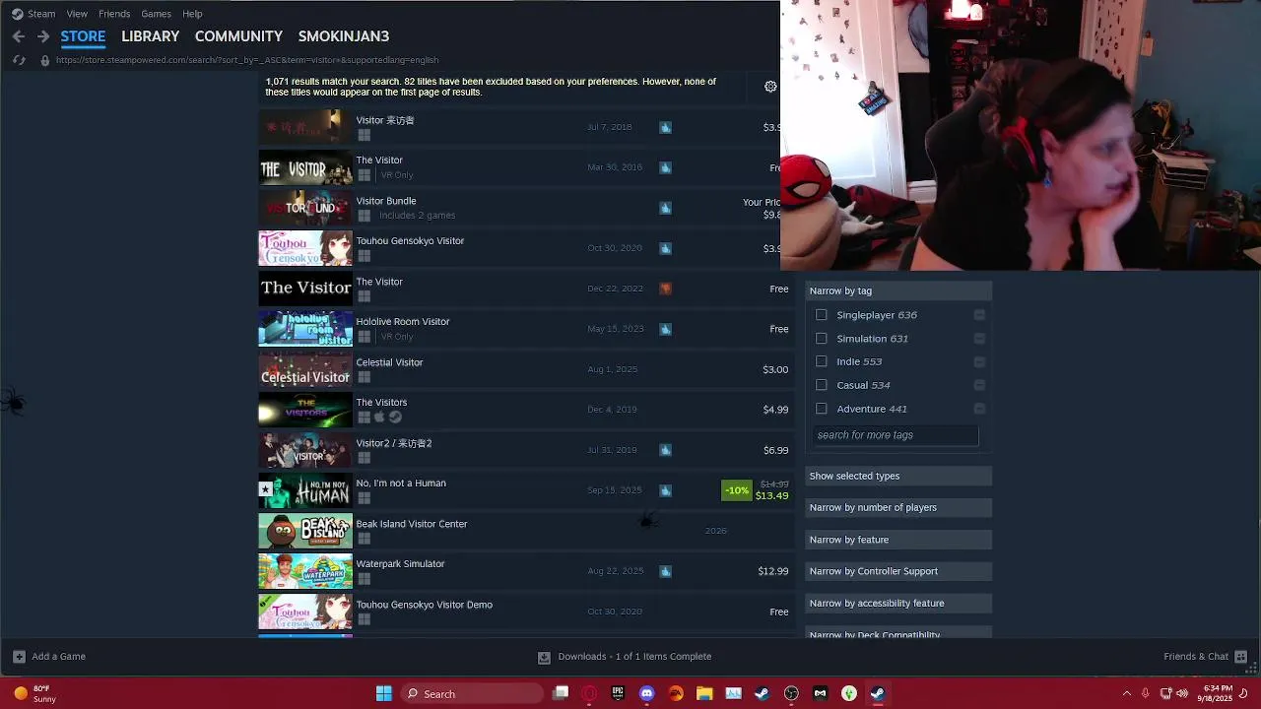The image size is (1261, 709).
Task: Open Beak Island Visitor Center result
Action: pos(526,531)
